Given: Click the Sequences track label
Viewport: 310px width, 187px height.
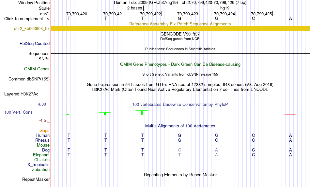Looking at the screenshot, I should (39, 53).
